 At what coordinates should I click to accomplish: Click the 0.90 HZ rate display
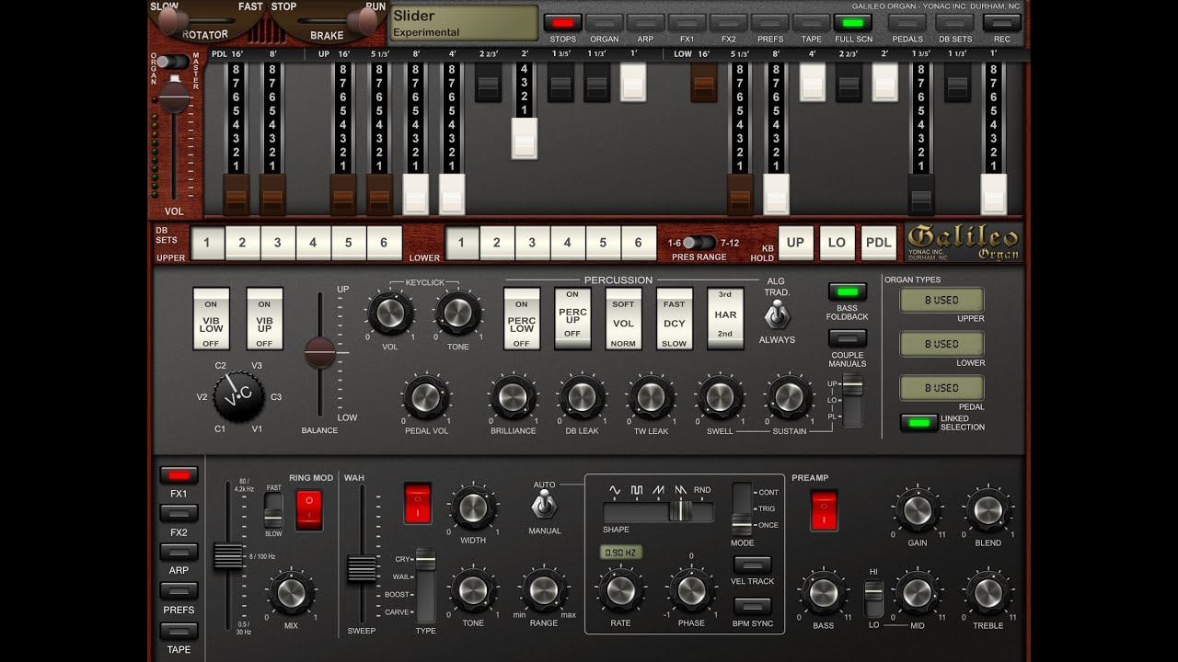621,553
